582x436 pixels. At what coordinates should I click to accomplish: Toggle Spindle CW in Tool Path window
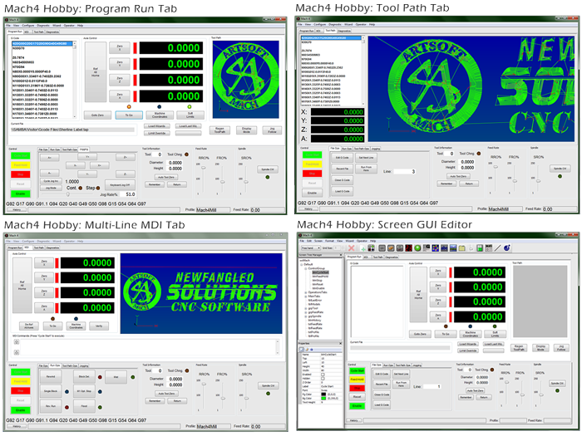[x=560, y=169]
